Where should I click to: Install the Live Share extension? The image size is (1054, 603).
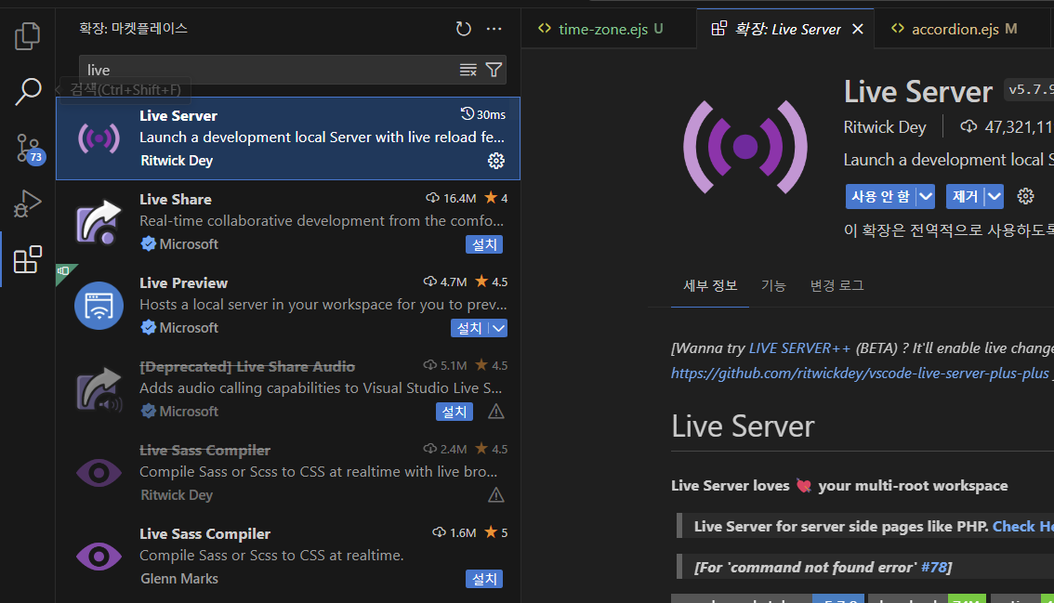[484, 244]
